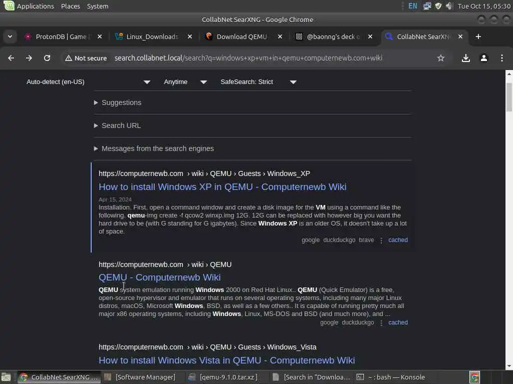The height and width of the screenshot is (384, 513).
Task: Open a new tab with plus icon
Action: (478, 36)
